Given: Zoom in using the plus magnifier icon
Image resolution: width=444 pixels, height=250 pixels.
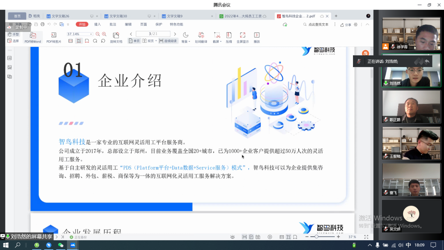Looking at the screenshot, I should [104, 34].
